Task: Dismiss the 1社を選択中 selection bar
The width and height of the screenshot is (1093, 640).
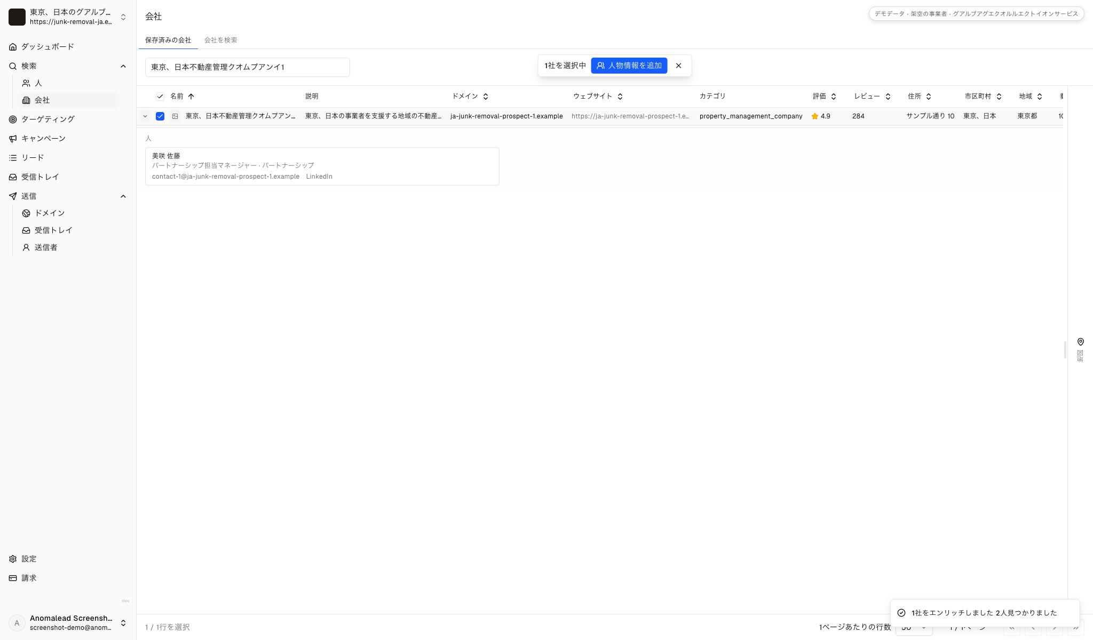Action: coord(679,66)
